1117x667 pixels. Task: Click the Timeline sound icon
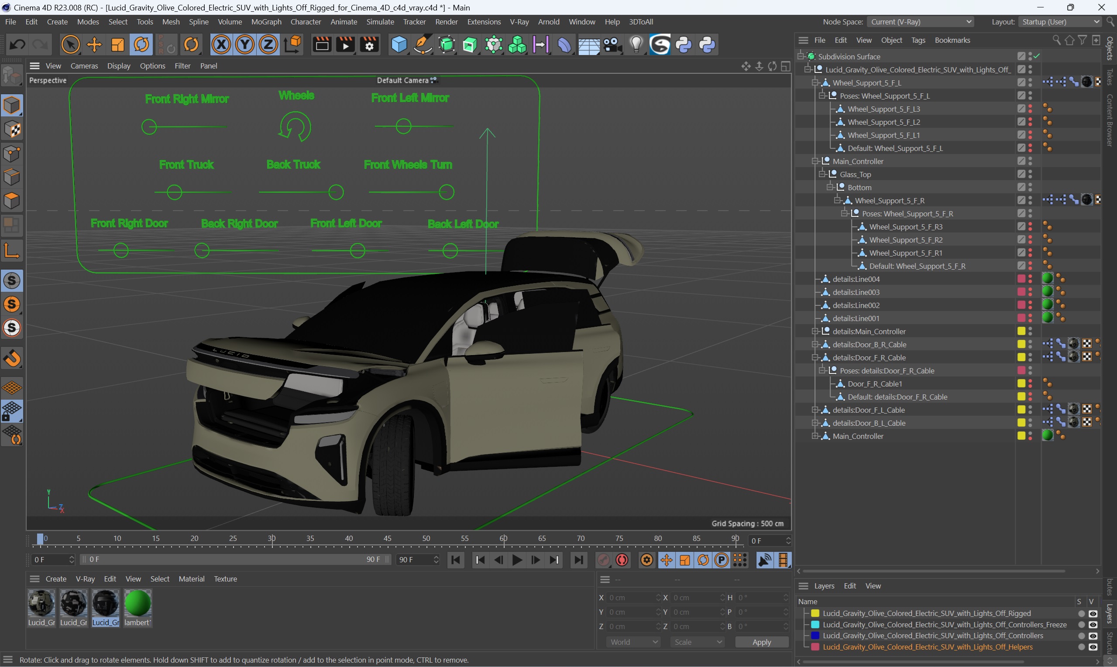[x=764, y=560]
